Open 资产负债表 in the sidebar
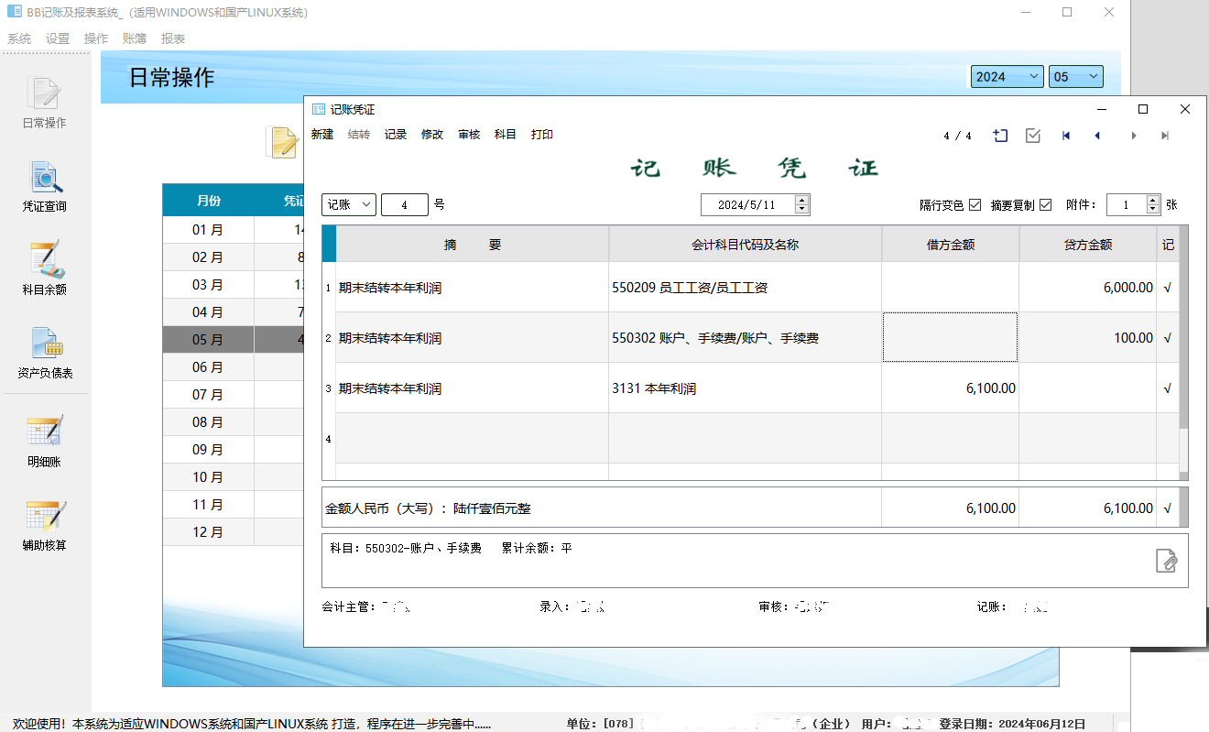The height and width of the screenshot is (732, 1209). (x=44, y=353)
